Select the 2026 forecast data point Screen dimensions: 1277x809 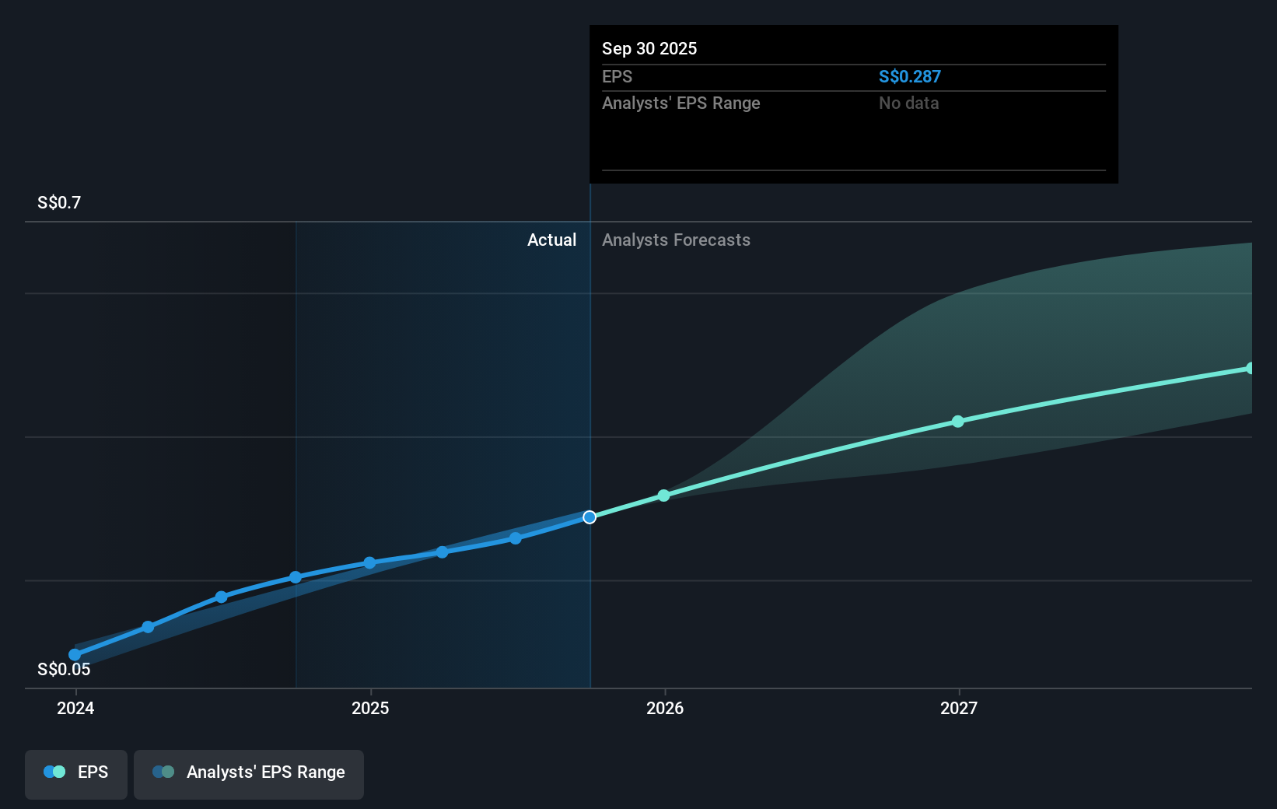(663, 496)
